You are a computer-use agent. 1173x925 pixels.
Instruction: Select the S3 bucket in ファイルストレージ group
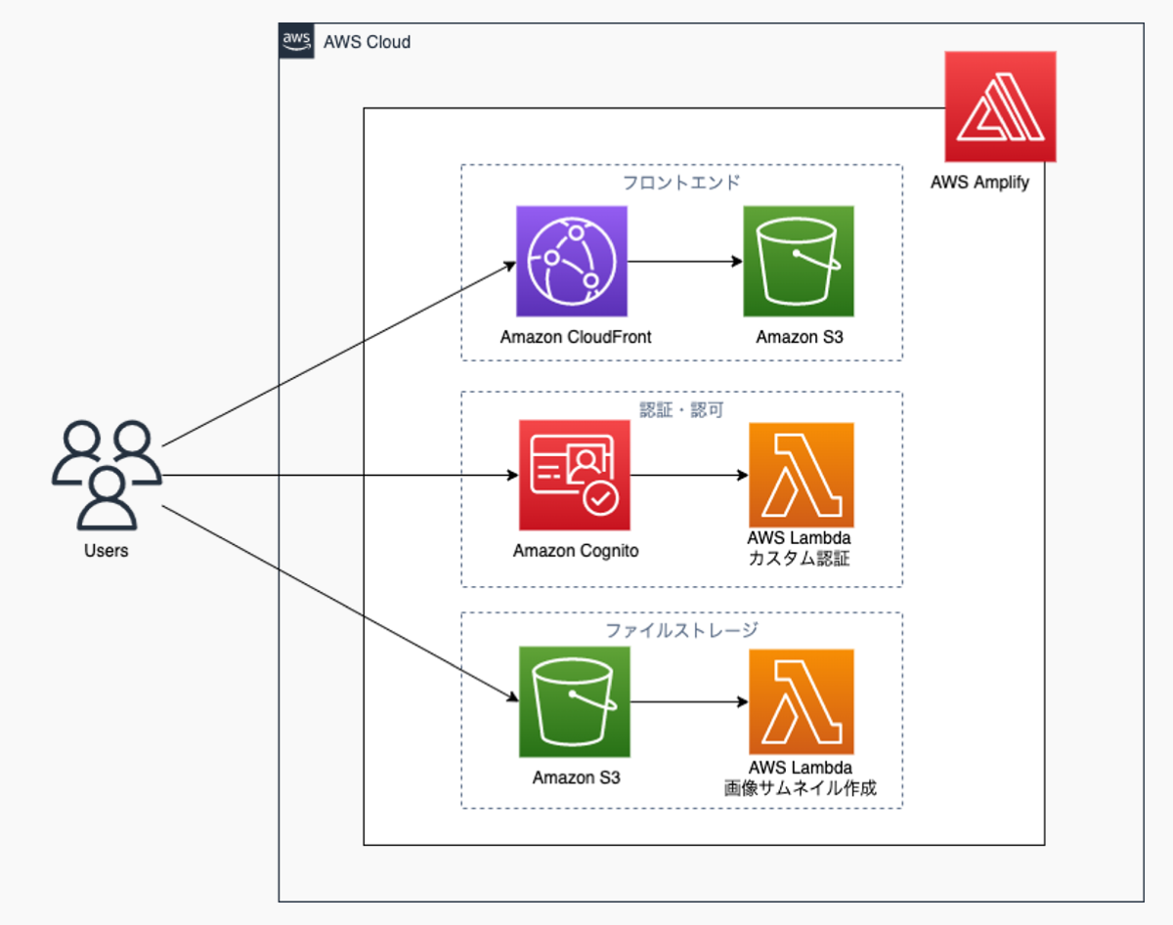575,701
